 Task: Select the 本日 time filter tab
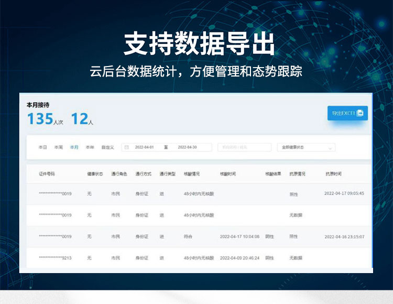point(42,148)
